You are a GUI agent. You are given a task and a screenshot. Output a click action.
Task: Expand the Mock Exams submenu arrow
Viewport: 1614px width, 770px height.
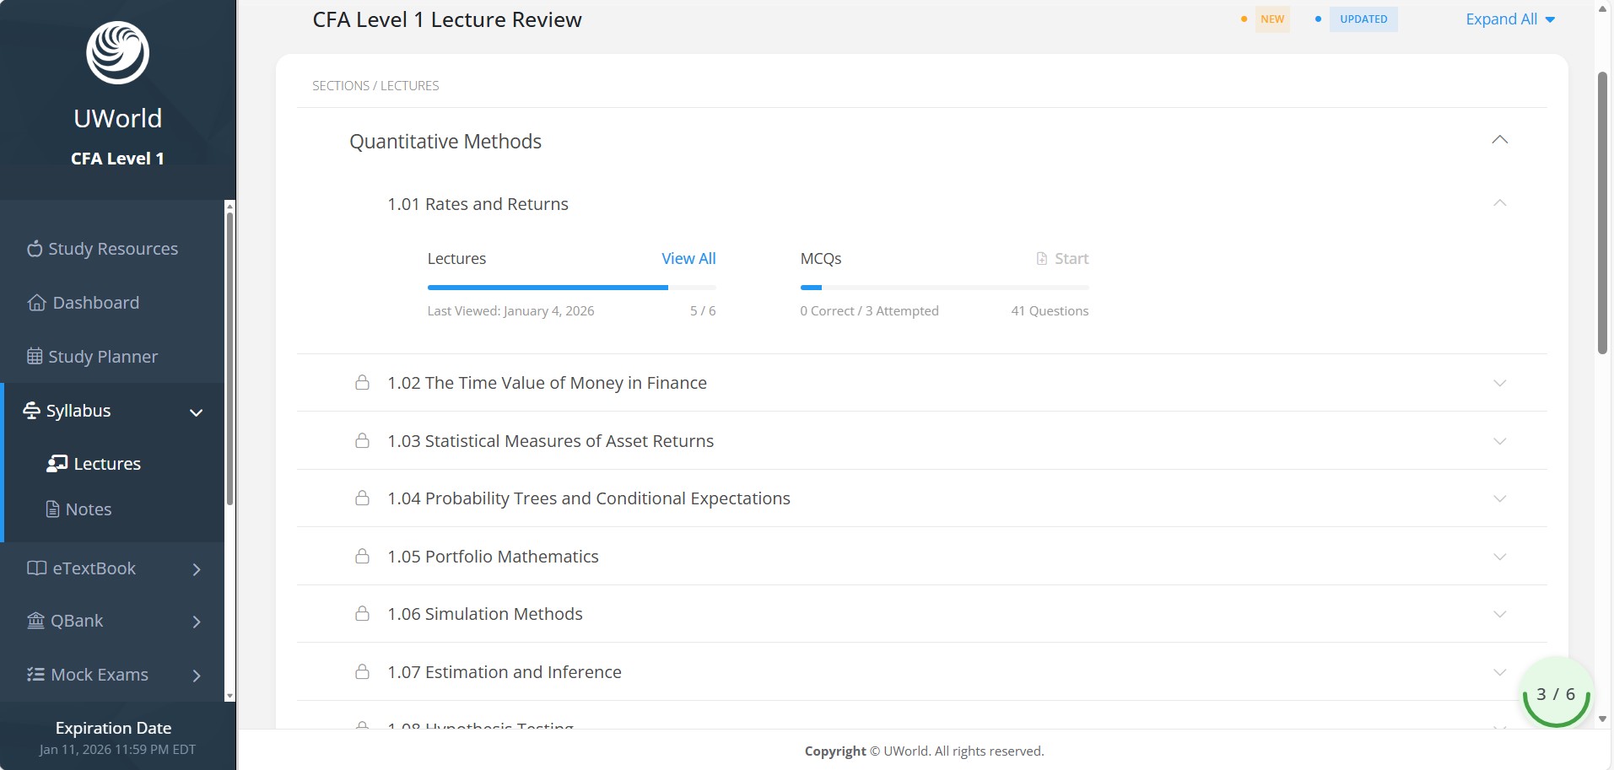pos(197,676)
